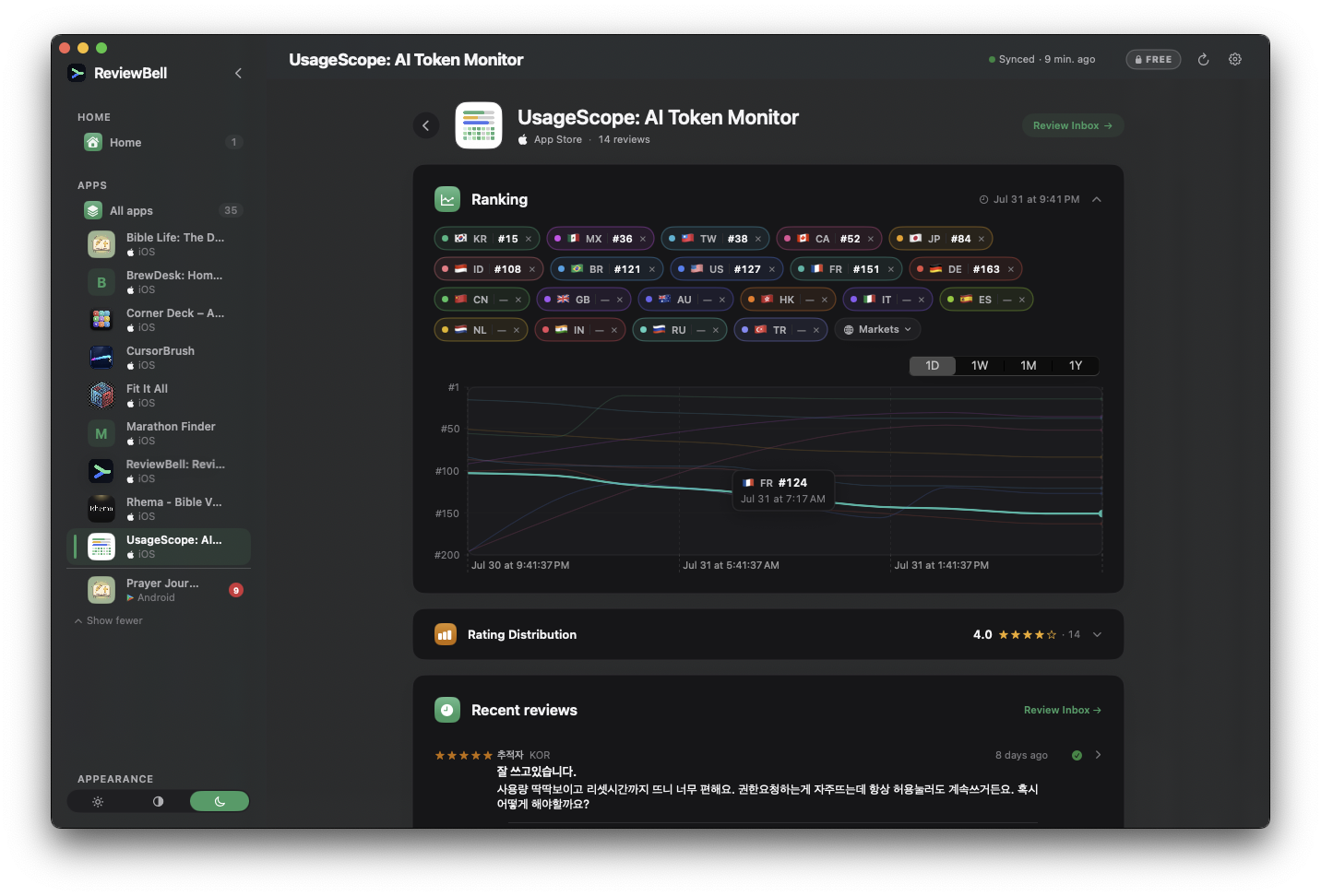Toggle the AU market chip
The height and width of the screenshot is (896, 1321).
tap(684, 300)
